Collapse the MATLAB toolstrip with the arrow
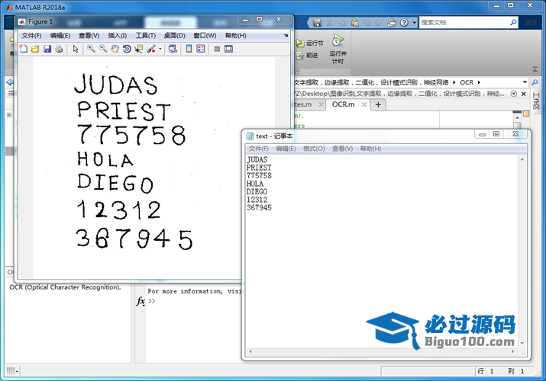 point(535,69)
